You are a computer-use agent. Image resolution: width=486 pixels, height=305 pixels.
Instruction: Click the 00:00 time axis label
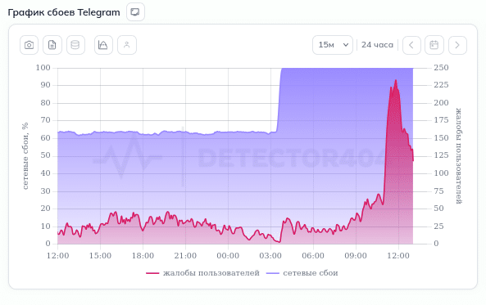[228, 256]
